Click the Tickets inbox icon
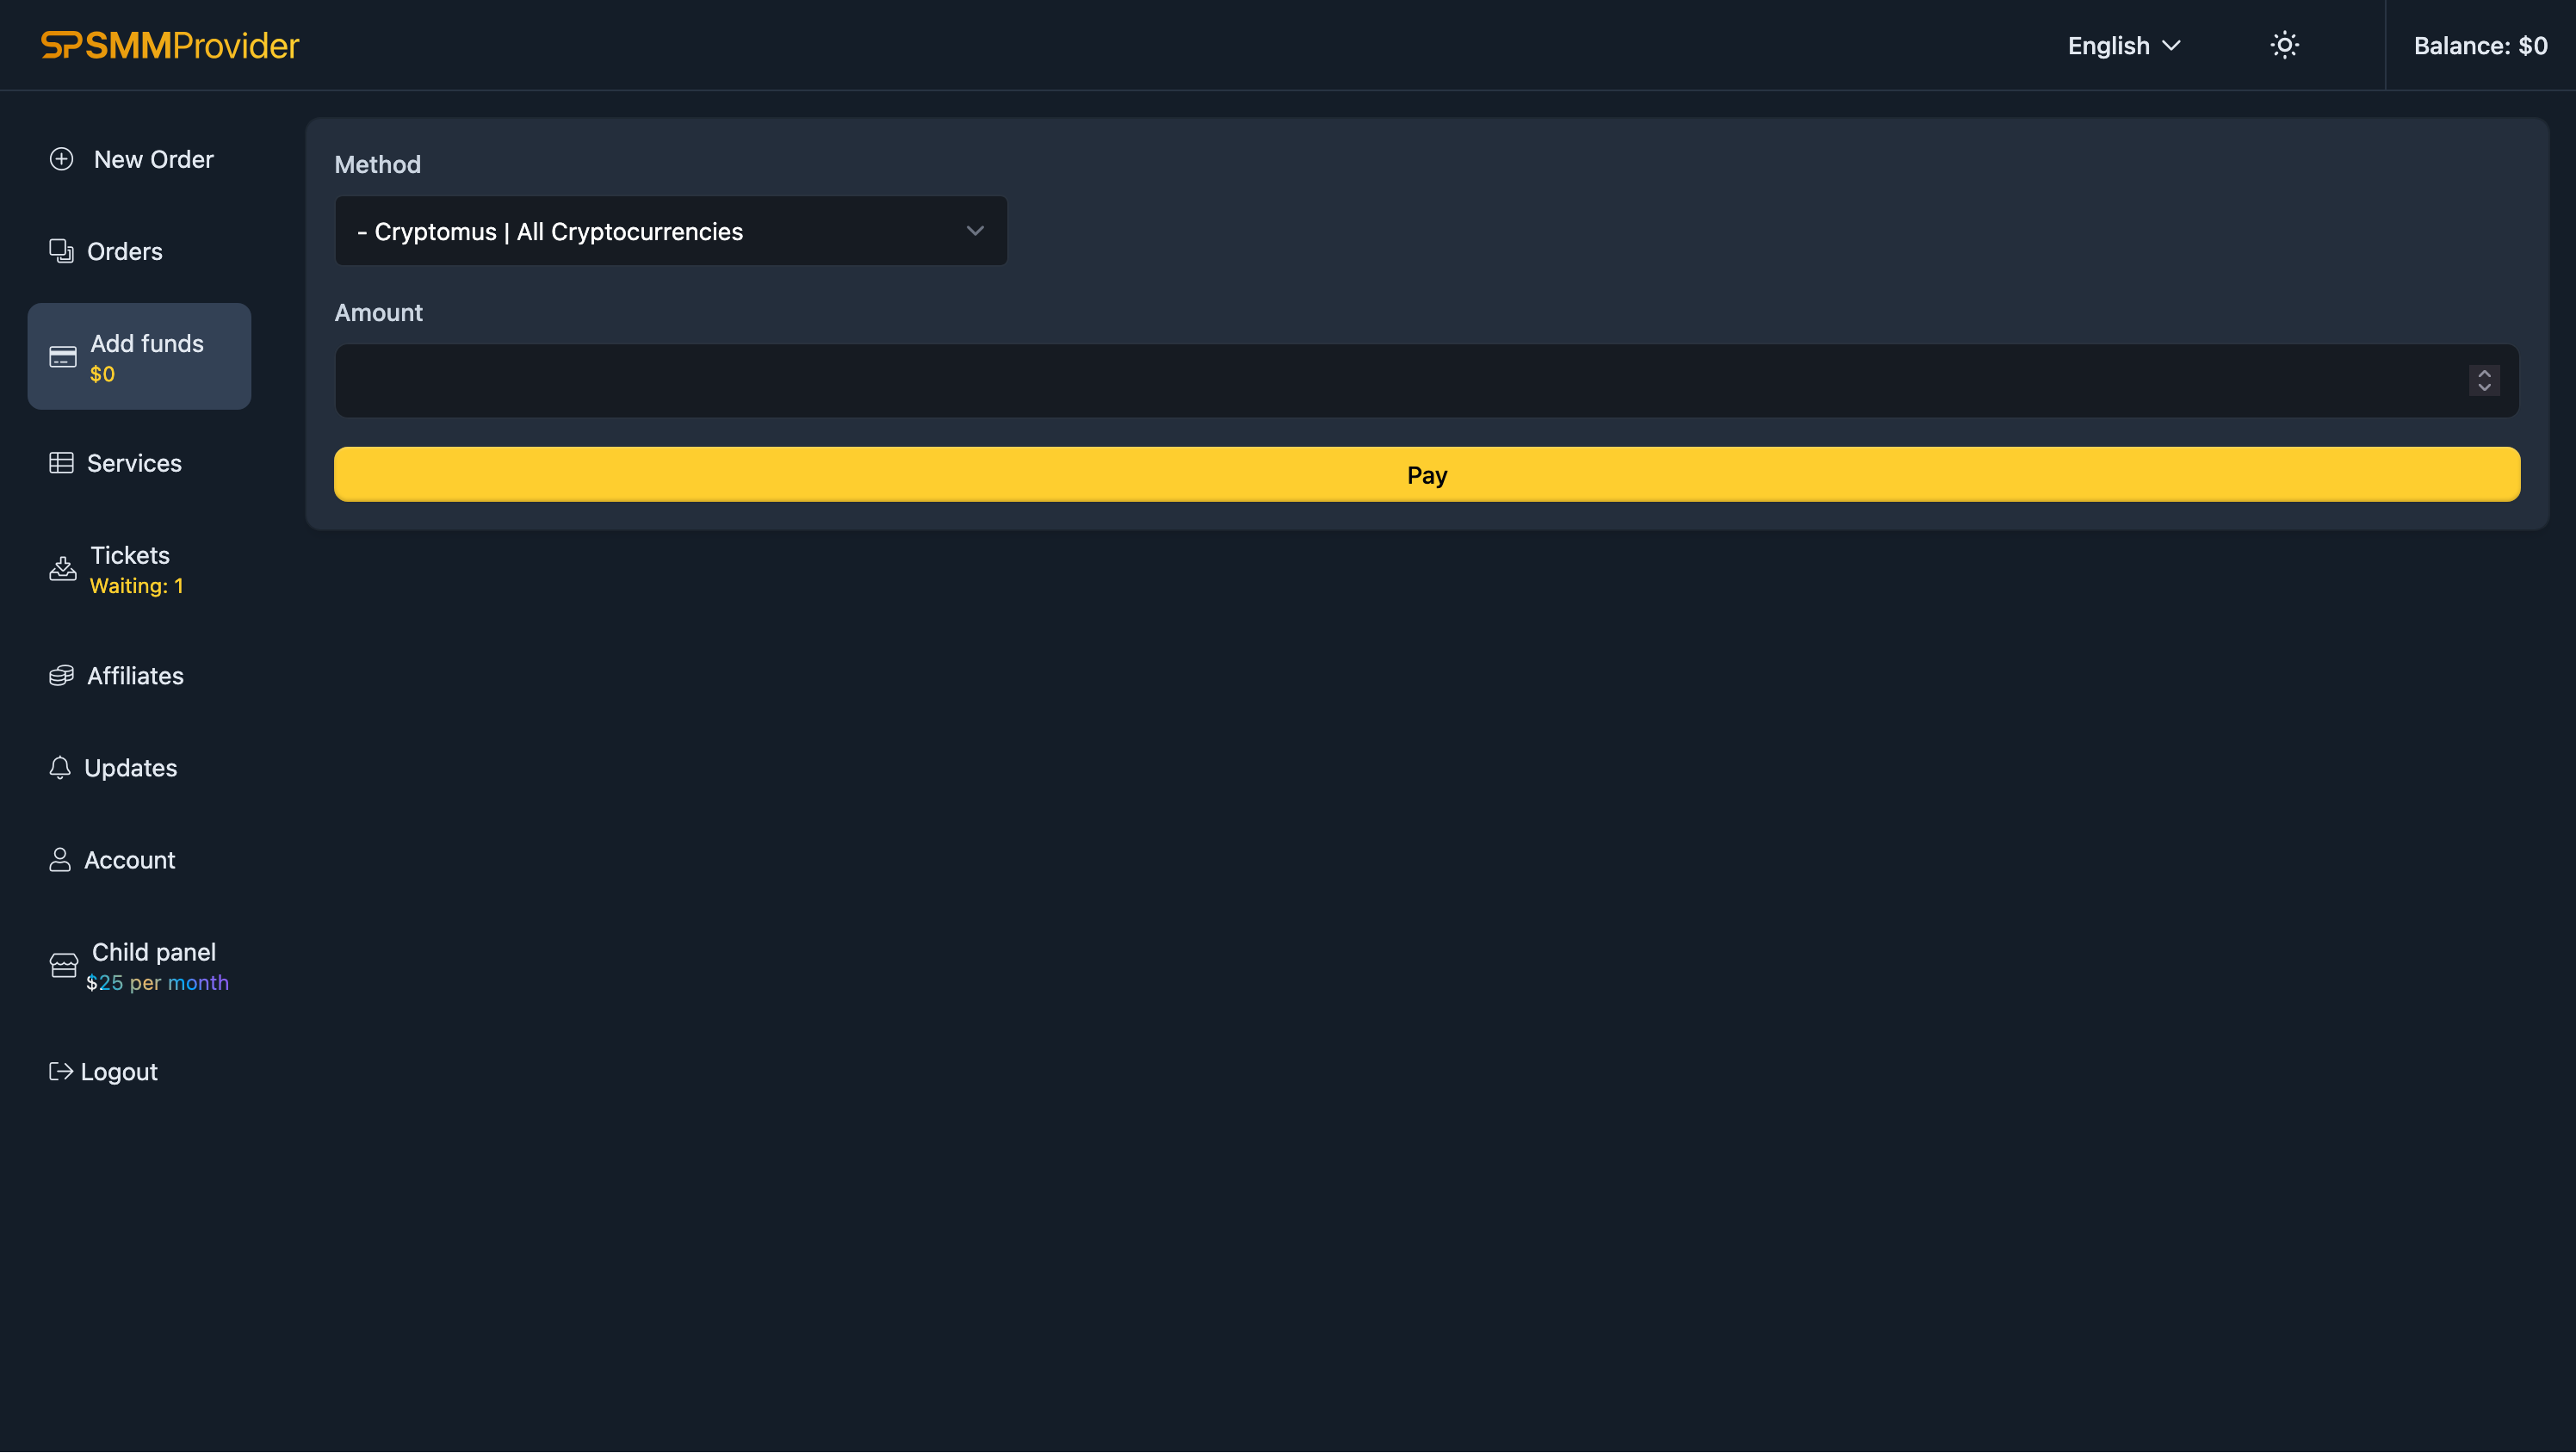This screenshot has height=1453, width=2576. coord(62,569)
